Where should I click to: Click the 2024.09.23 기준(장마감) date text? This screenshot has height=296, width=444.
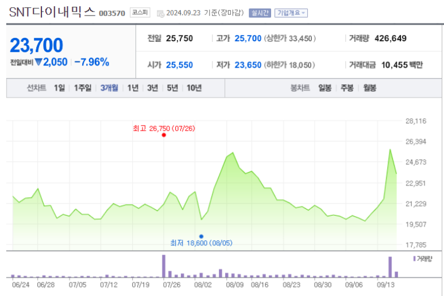point(204,13)
